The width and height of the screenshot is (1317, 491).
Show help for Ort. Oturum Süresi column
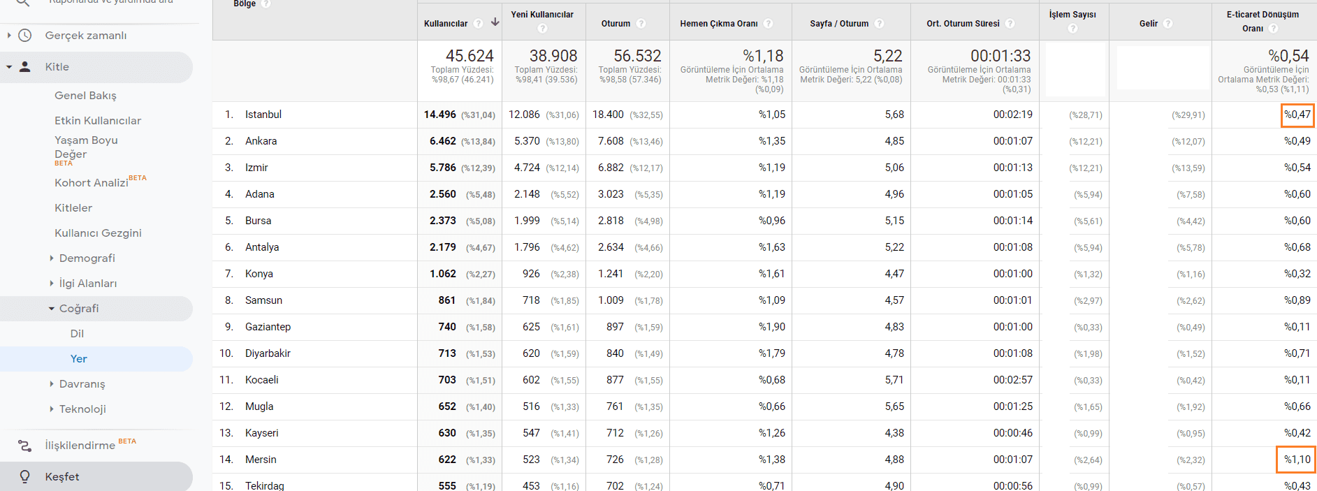point(1010,24)
